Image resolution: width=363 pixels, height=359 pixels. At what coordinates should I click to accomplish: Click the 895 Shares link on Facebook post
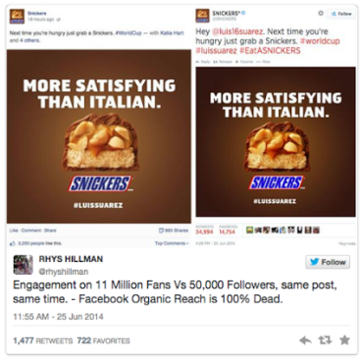pyautogui.click(x=174, y=231)
